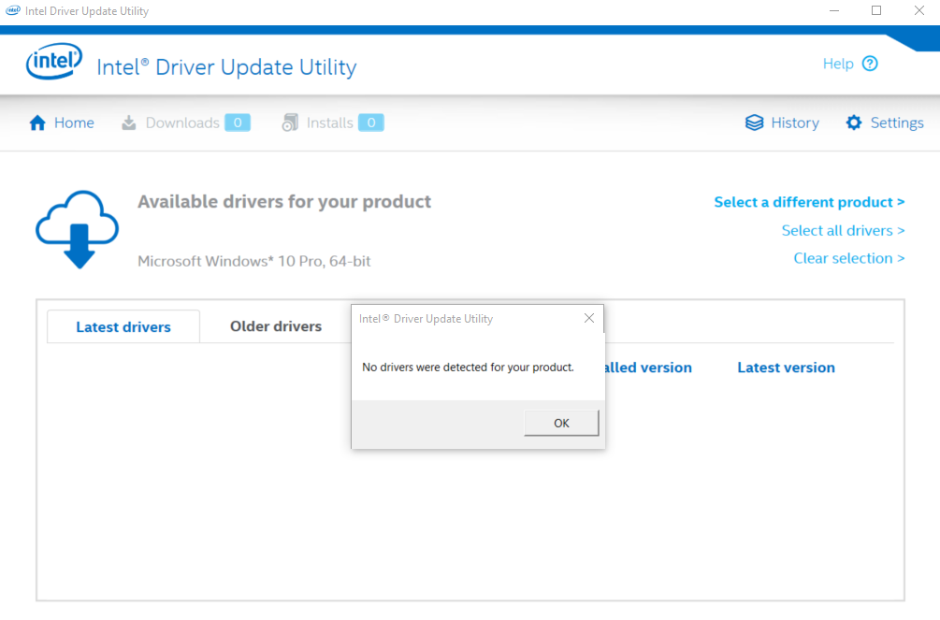940x620 pixels.
Task: Click Select all drivers link
Action: tap(843, 230)
